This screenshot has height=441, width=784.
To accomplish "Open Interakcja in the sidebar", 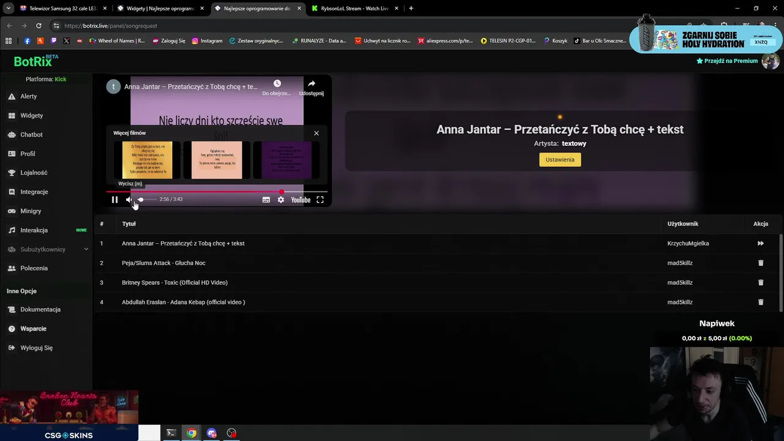I will click(34, 230).
